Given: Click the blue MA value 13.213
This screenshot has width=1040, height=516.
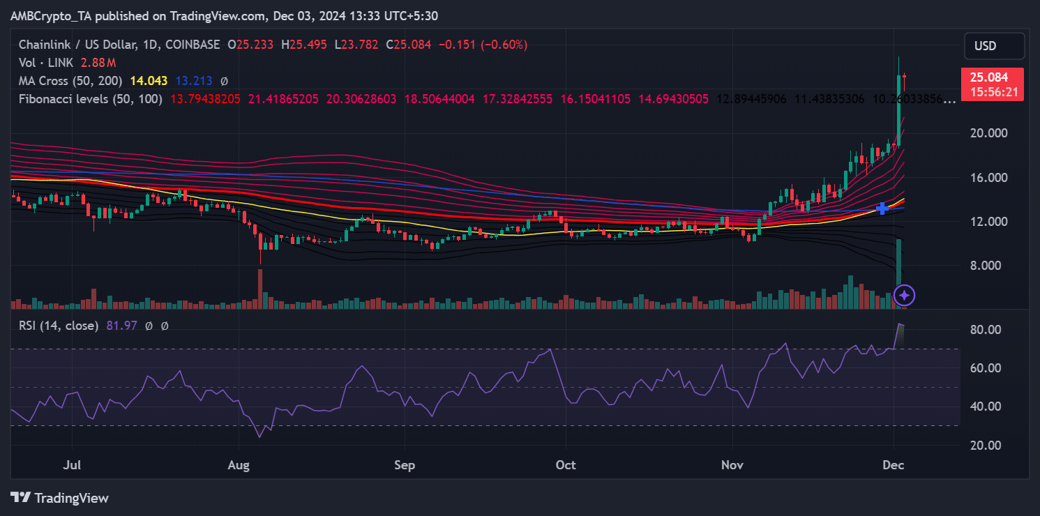Looking at the screenshot, I should click(195, 81).
